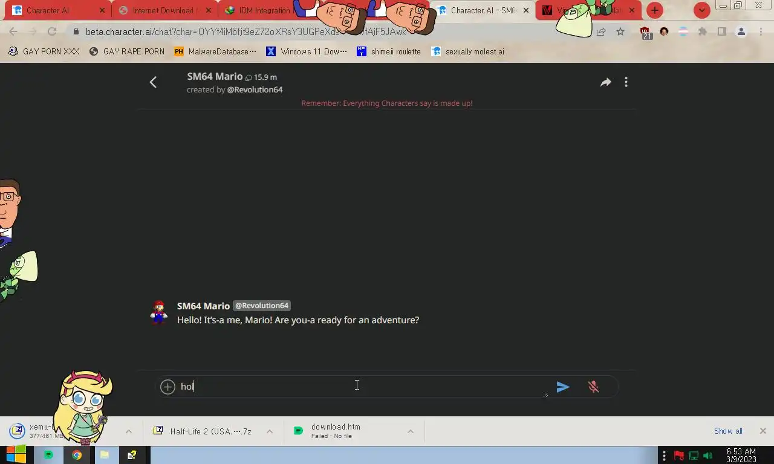
Task: Open the striped flag extension icon
Action: tap(683, 31)
